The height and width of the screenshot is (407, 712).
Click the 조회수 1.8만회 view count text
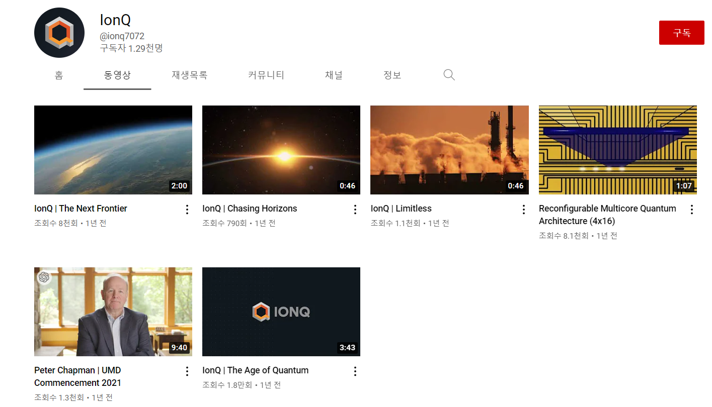tap(227, 385)
